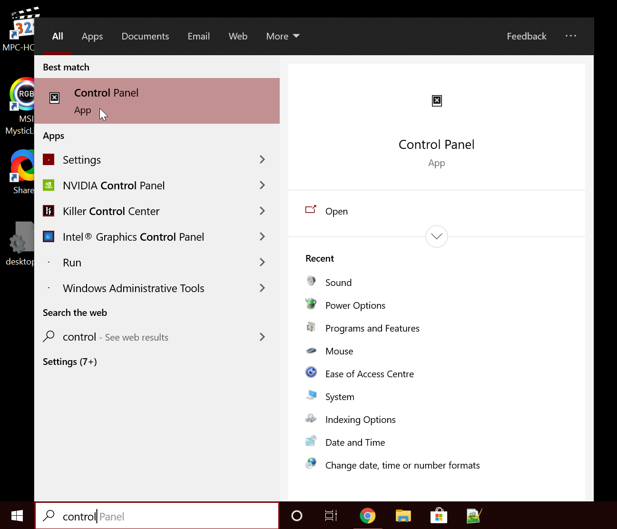The width and height of the screenshot is (617, 529).
Task: Open Cortana from the taskbar
Action: pos(297,516)
